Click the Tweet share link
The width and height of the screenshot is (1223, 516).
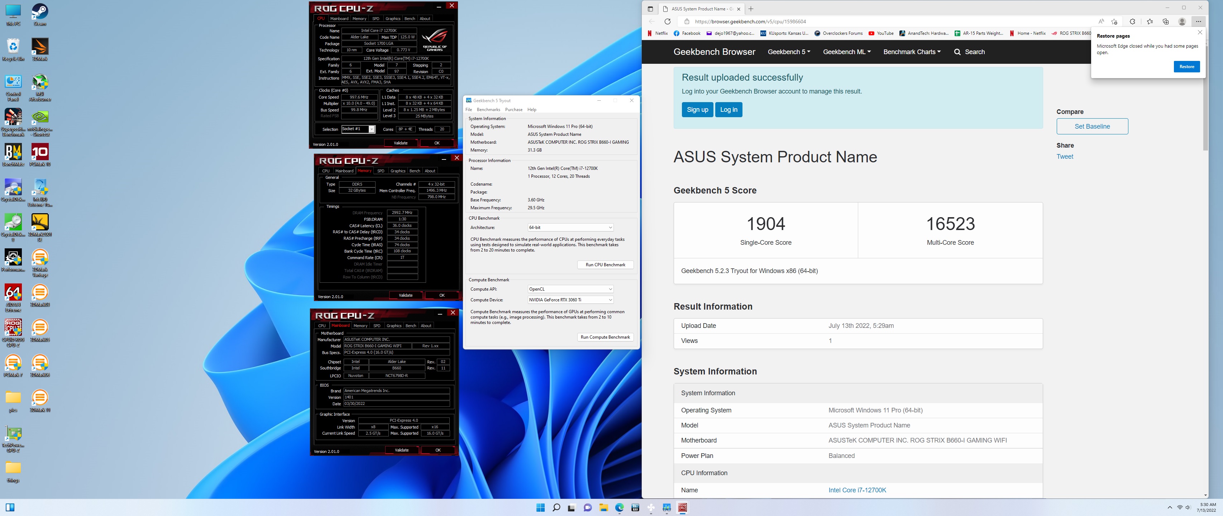click(x=1064, y=157)
